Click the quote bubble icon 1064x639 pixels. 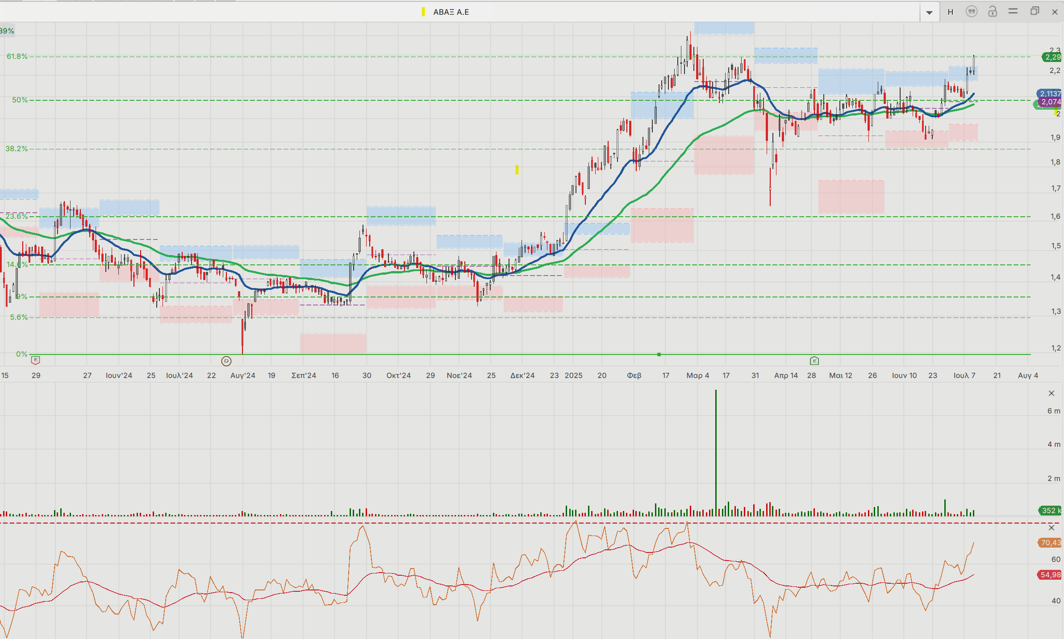[x=971, y=12]
